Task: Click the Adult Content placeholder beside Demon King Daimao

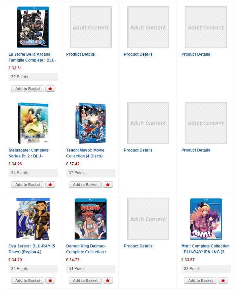Action: point(148,219)
